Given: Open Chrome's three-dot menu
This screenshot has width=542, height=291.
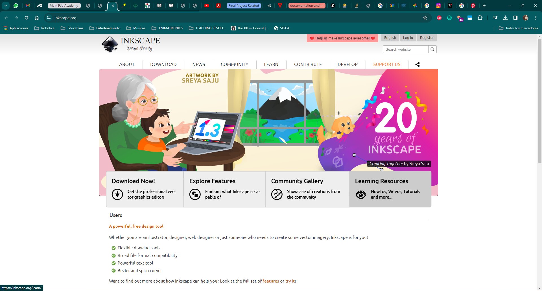Looking at the screenshot, I should click(x=536, y=18).
